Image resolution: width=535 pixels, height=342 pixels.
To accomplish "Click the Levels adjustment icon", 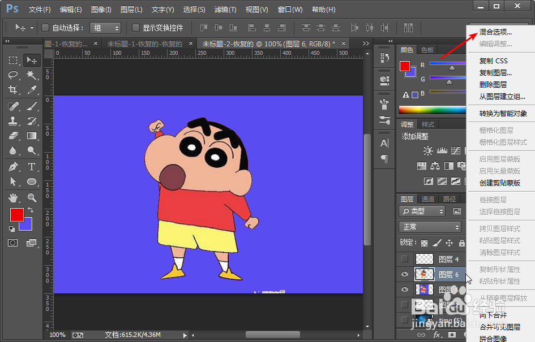I will [x=442, y=150].
